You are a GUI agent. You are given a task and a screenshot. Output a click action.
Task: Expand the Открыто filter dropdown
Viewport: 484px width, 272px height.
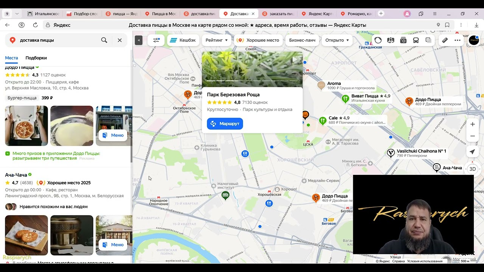(337, 40)
